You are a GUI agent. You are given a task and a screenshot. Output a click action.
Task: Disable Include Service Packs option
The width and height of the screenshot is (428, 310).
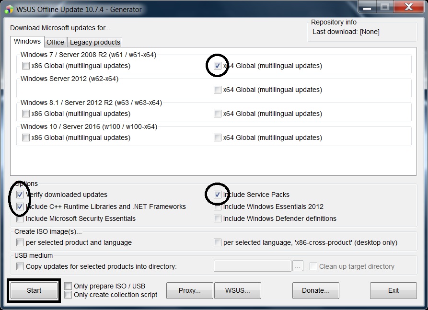tap(218, 195)
